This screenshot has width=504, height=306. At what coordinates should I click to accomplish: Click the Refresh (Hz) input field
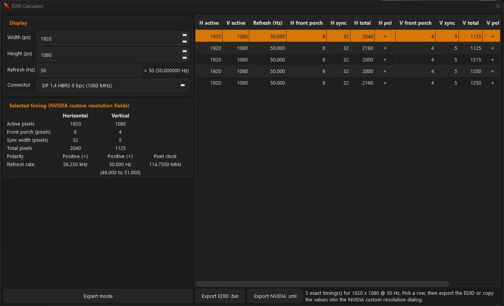click(x=89, y=70)
